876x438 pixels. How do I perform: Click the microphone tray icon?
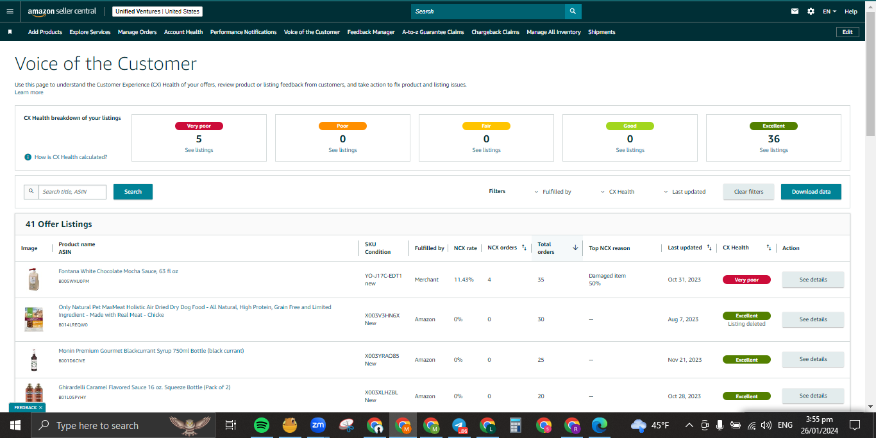click(x=720, y=425)
